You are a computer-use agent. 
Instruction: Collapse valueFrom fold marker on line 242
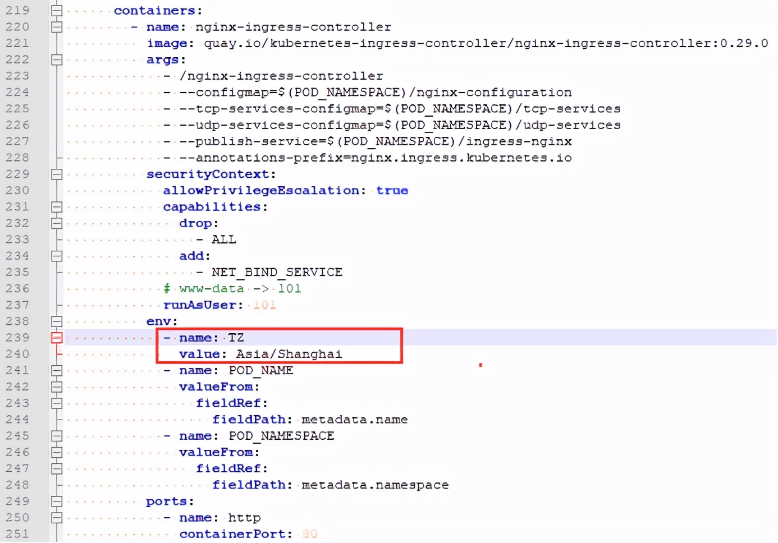pos(57,386)
